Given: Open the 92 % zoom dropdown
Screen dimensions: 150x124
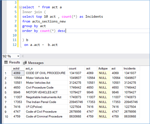Looking at the screenshot, I should (x=18, y=56).
